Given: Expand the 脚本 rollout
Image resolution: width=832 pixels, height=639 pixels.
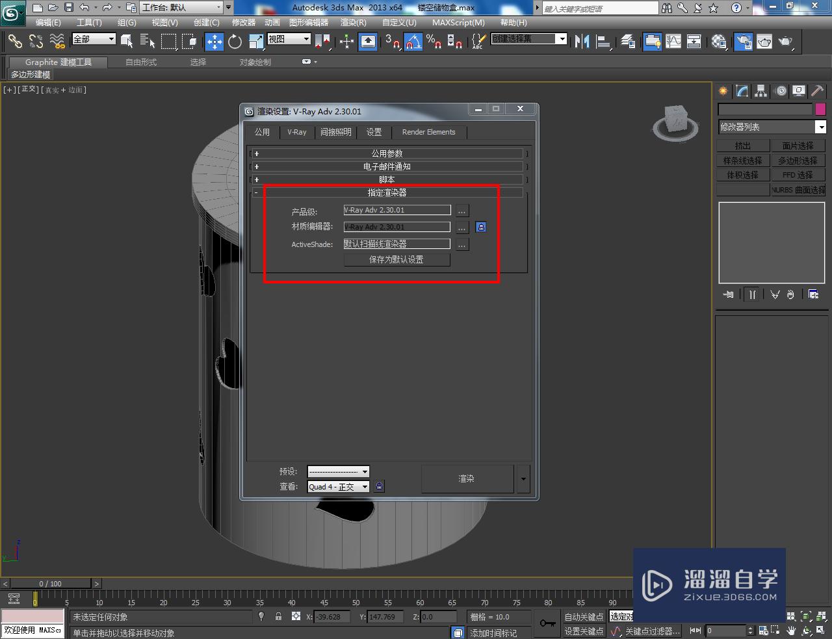Looking at the screenshot, I should [x=387, y=179].
